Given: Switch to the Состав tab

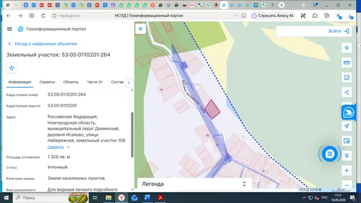Looking at the screenshot, I should [117, 82].
